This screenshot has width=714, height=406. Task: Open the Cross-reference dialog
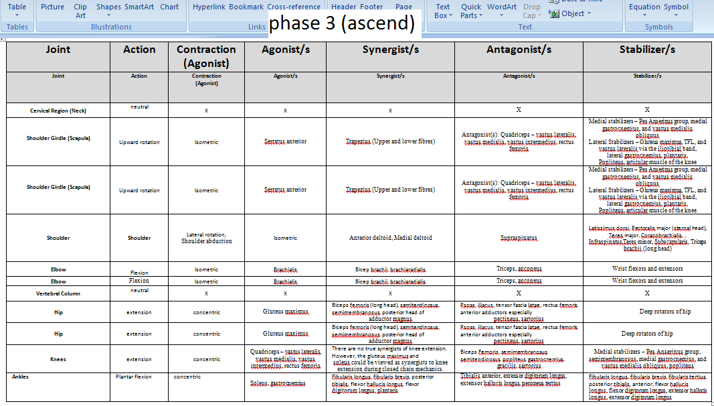pos(294,7)
